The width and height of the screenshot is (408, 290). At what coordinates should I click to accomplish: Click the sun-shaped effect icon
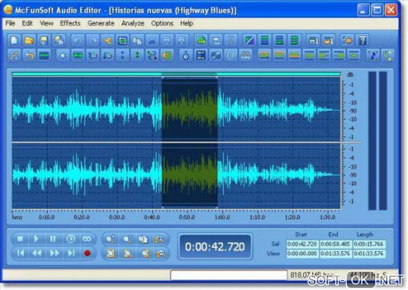pos(63,56)
